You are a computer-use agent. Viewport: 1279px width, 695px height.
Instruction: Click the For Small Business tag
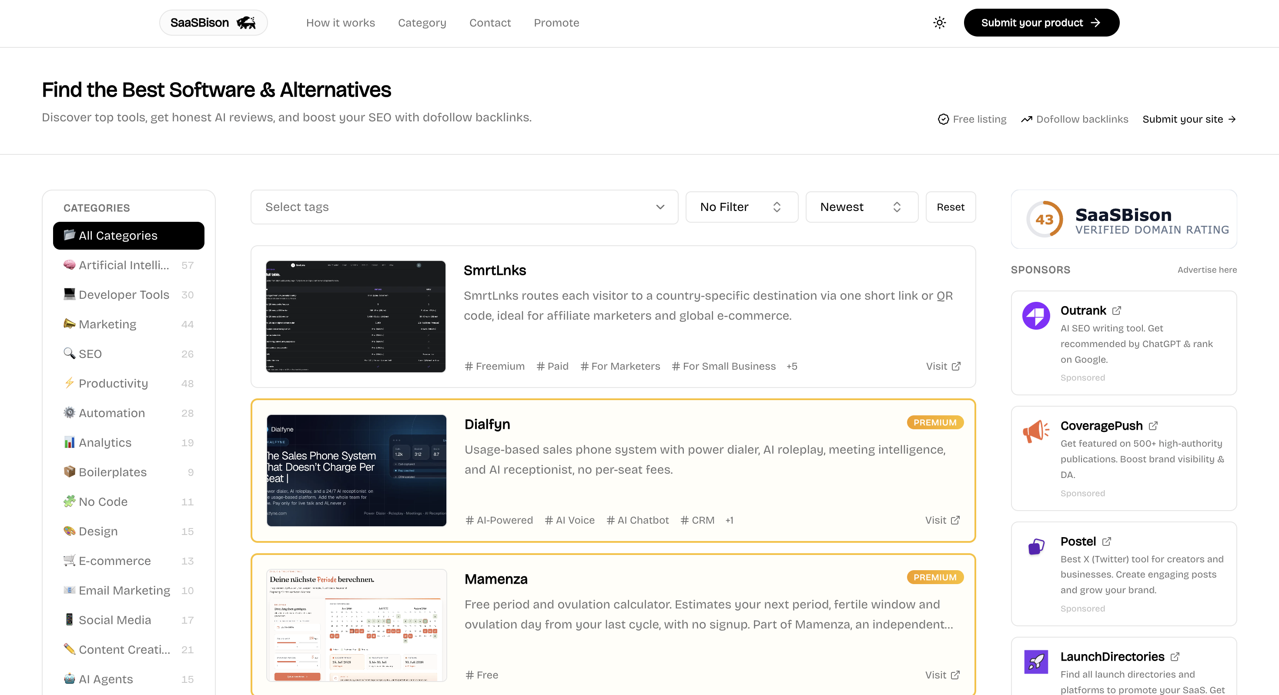click(x=723, y=366)
